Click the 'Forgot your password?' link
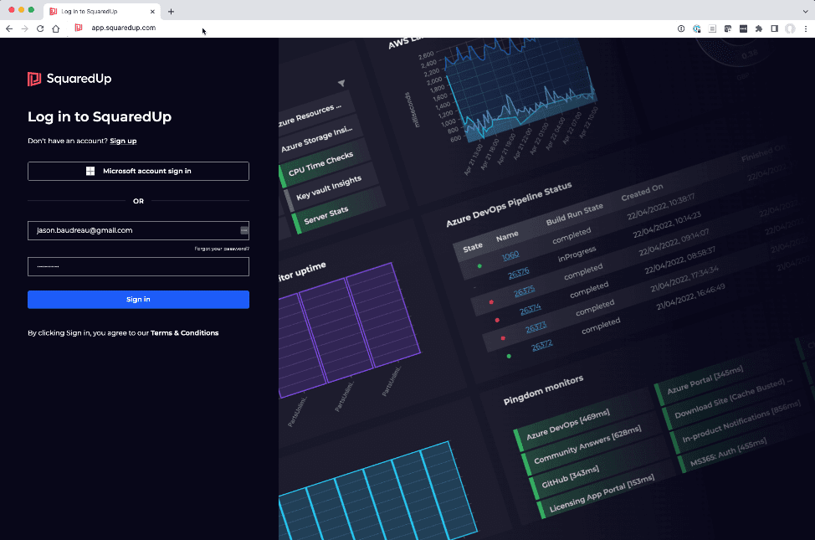The height and width of the screenshot is (540, 815). tap(222, 249)
